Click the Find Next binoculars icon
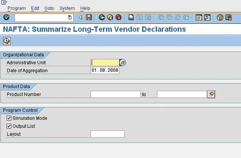Screen dimensions: 241x158 click(148, 17)
